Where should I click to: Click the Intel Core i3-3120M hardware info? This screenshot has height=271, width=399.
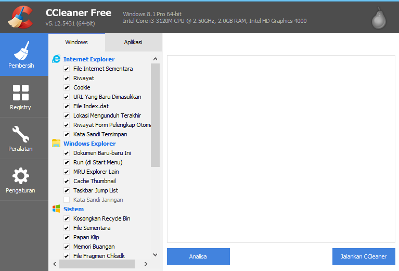coord(215,21)
